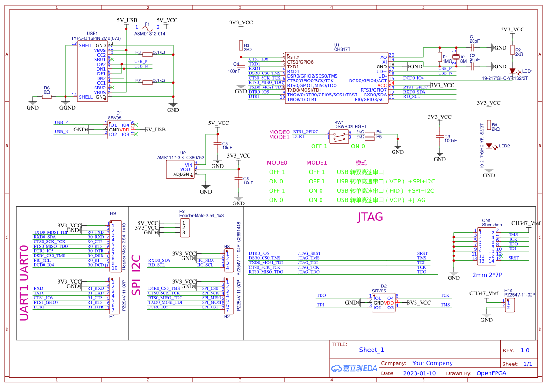
Task: Open the Sheet_1 title text
Action: (371, 350)
